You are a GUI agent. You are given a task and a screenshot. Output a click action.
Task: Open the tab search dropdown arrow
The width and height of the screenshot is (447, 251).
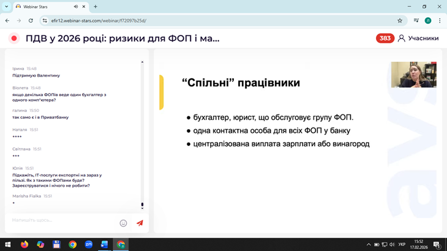[x=7, y=7]
